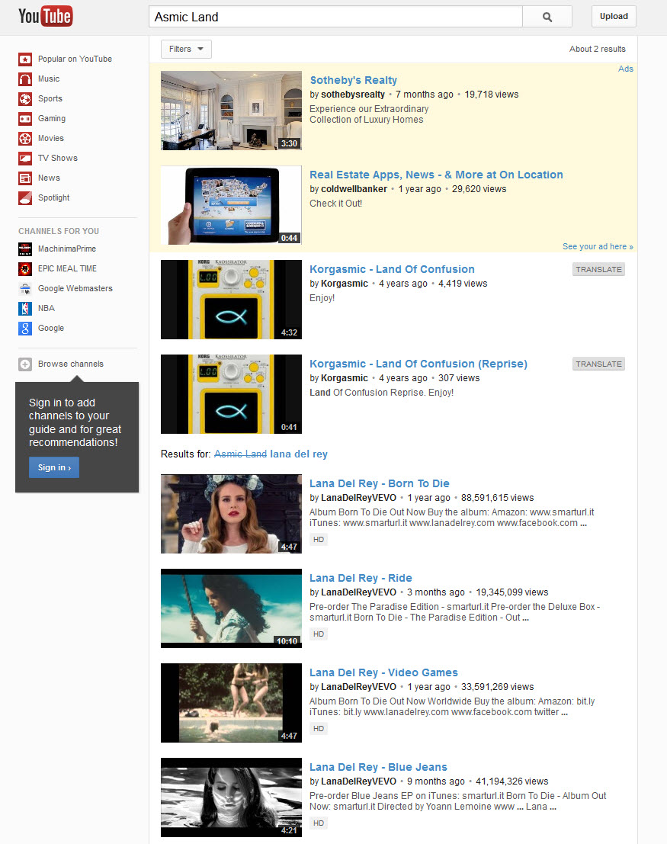Image resolution: width=667 pixels, height=844 pixels.
Task: Click the TV Shows icon
Action: click(x=24, y=159)
